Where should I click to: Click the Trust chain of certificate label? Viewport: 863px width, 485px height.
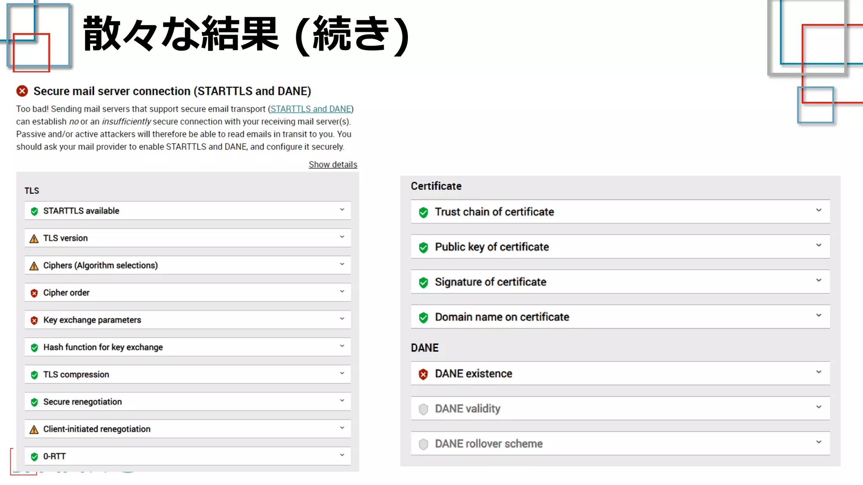(x=494, y=212)
